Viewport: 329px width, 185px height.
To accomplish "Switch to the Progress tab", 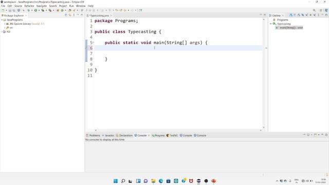I will (158, 136).
